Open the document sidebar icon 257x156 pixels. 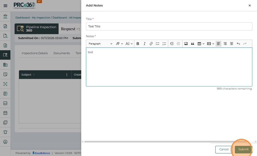5,26
